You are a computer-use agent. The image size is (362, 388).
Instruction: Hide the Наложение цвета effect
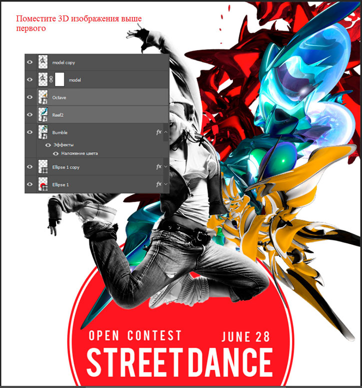point(56,154)
